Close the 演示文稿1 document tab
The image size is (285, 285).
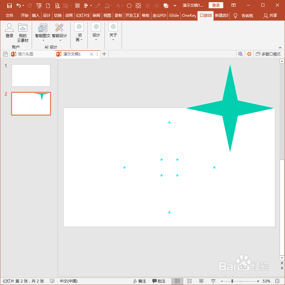(92, 54)
